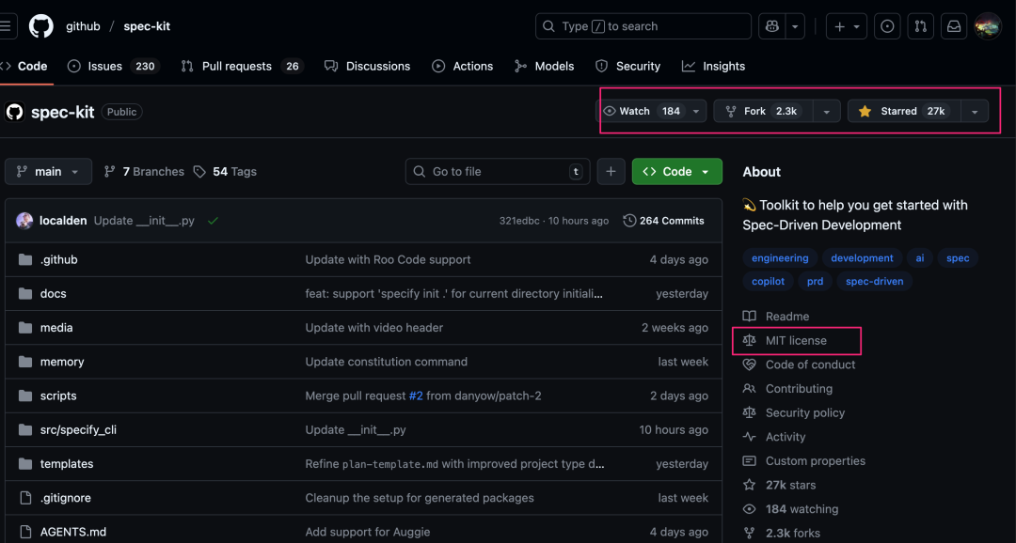
Task: Open the green Code dropdown button
Action: click(677, 172)
